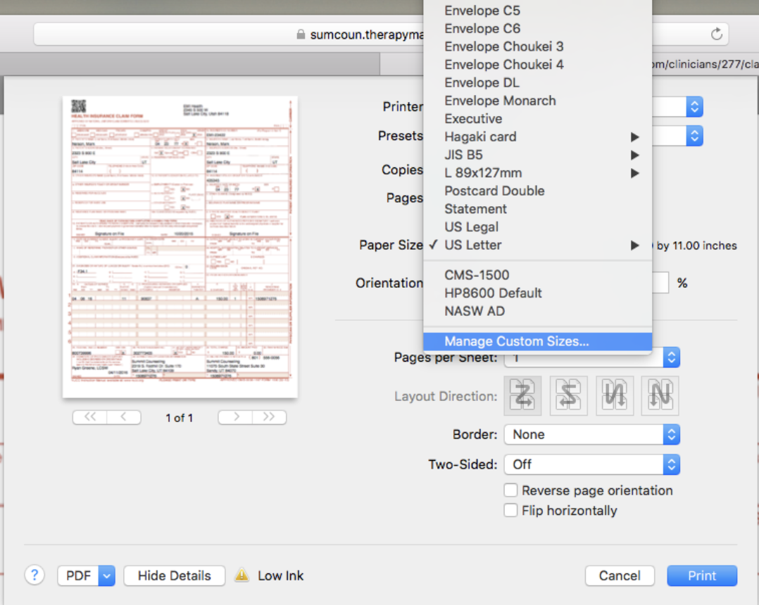The width and height of the screenshot is (759, 605).
Task: Select the Z-pattern layout direction icon
Action: tap(522, 395)
